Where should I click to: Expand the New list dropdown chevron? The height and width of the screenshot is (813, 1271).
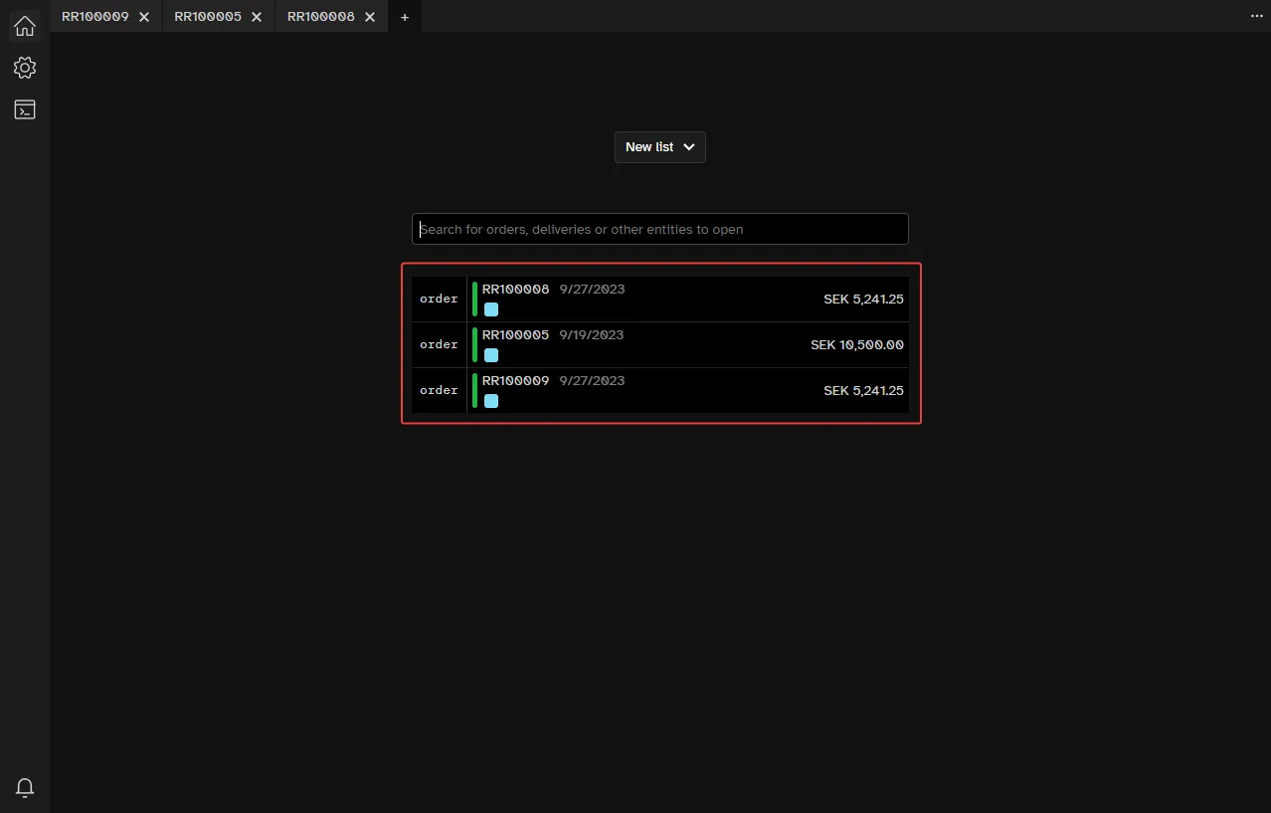[x=689, y=146]
